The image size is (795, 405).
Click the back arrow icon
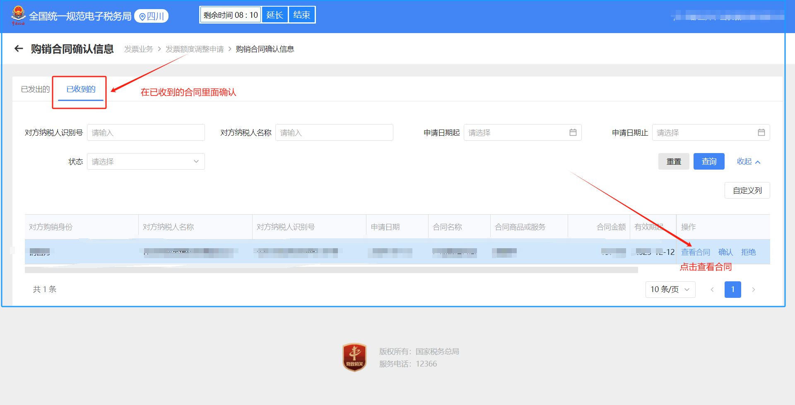click(x=19, y=49)
